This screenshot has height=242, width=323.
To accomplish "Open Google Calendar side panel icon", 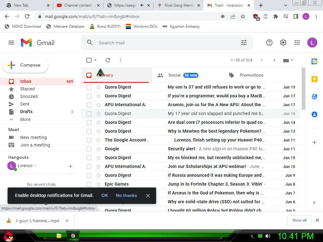I will tap(314, 61).
